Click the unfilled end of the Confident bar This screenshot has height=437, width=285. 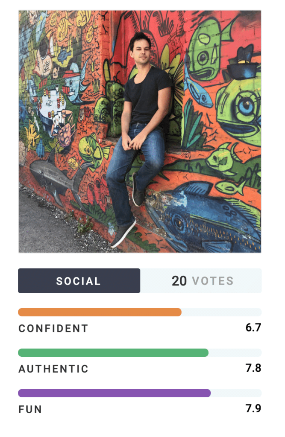tap(221, 312)
